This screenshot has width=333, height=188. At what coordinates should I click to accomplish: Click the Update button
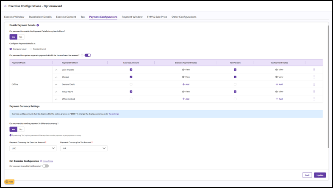pos(320,175)
